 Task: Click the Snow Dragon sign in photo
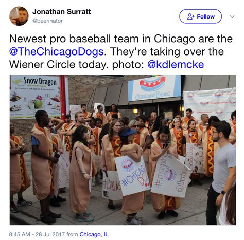tap(35, 97)
